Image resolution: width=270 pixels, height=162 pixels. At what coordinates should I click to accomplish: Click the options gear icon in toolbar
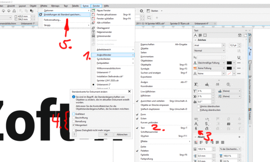tap(141, 11)
